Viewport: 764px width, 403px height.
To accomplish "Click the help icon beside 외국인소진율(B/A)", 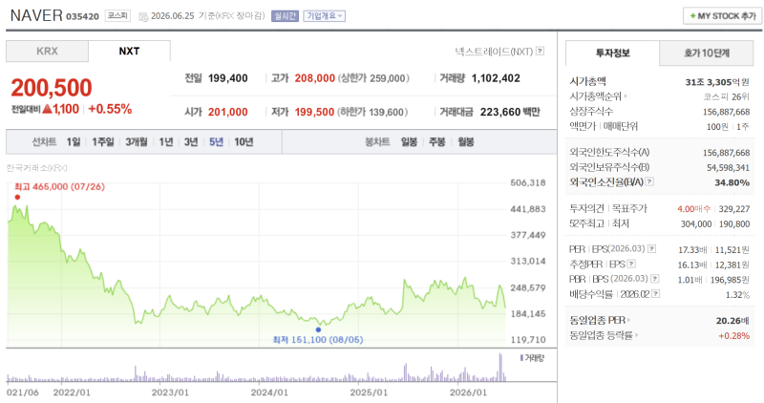I will pos(649,181).
